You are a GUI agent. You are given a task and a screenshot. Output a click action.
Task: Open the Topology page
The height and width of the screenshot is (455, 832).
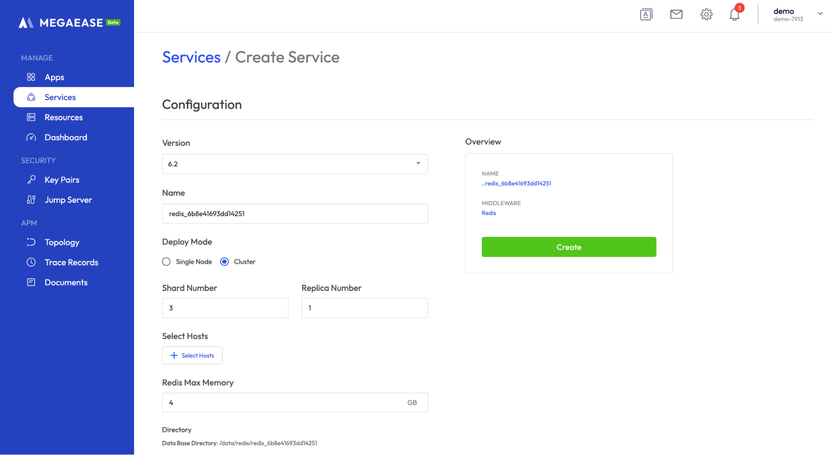point(62,242)
